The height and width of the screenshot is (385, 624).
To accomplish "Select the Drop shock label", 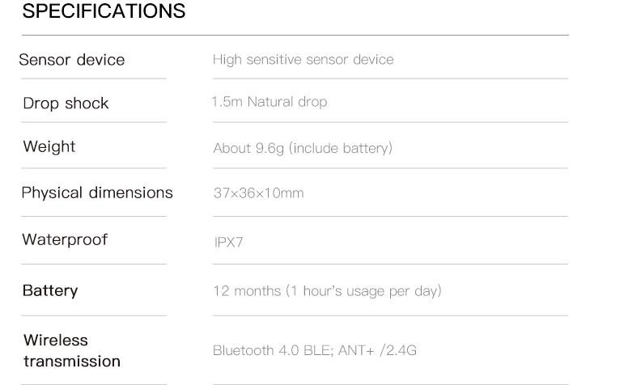I will (66, 104).
